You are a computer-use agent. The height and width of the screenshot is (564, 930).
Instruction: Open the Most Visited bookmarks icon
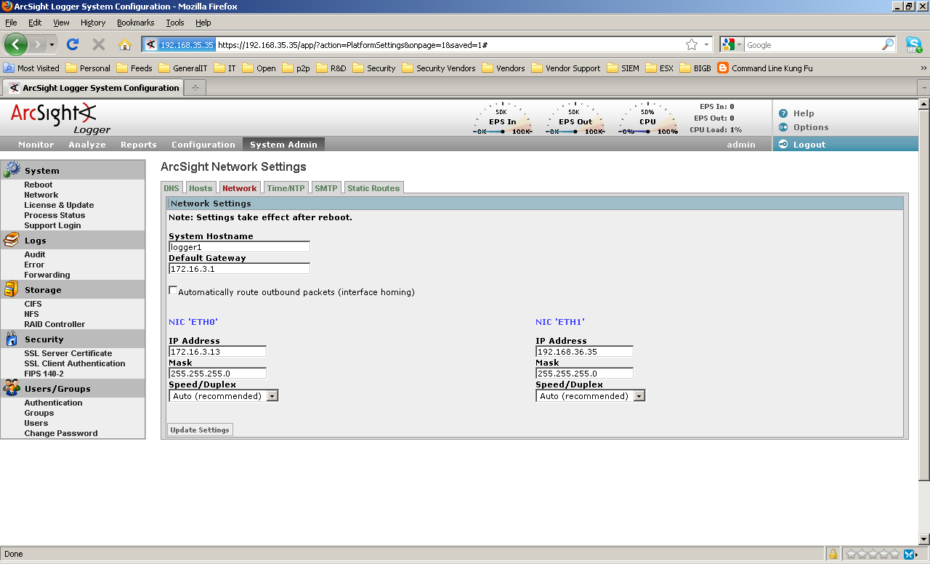[9, 68]
